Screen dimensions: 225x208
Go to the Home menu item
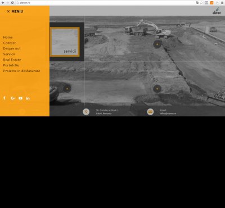(x=8, y=37)
